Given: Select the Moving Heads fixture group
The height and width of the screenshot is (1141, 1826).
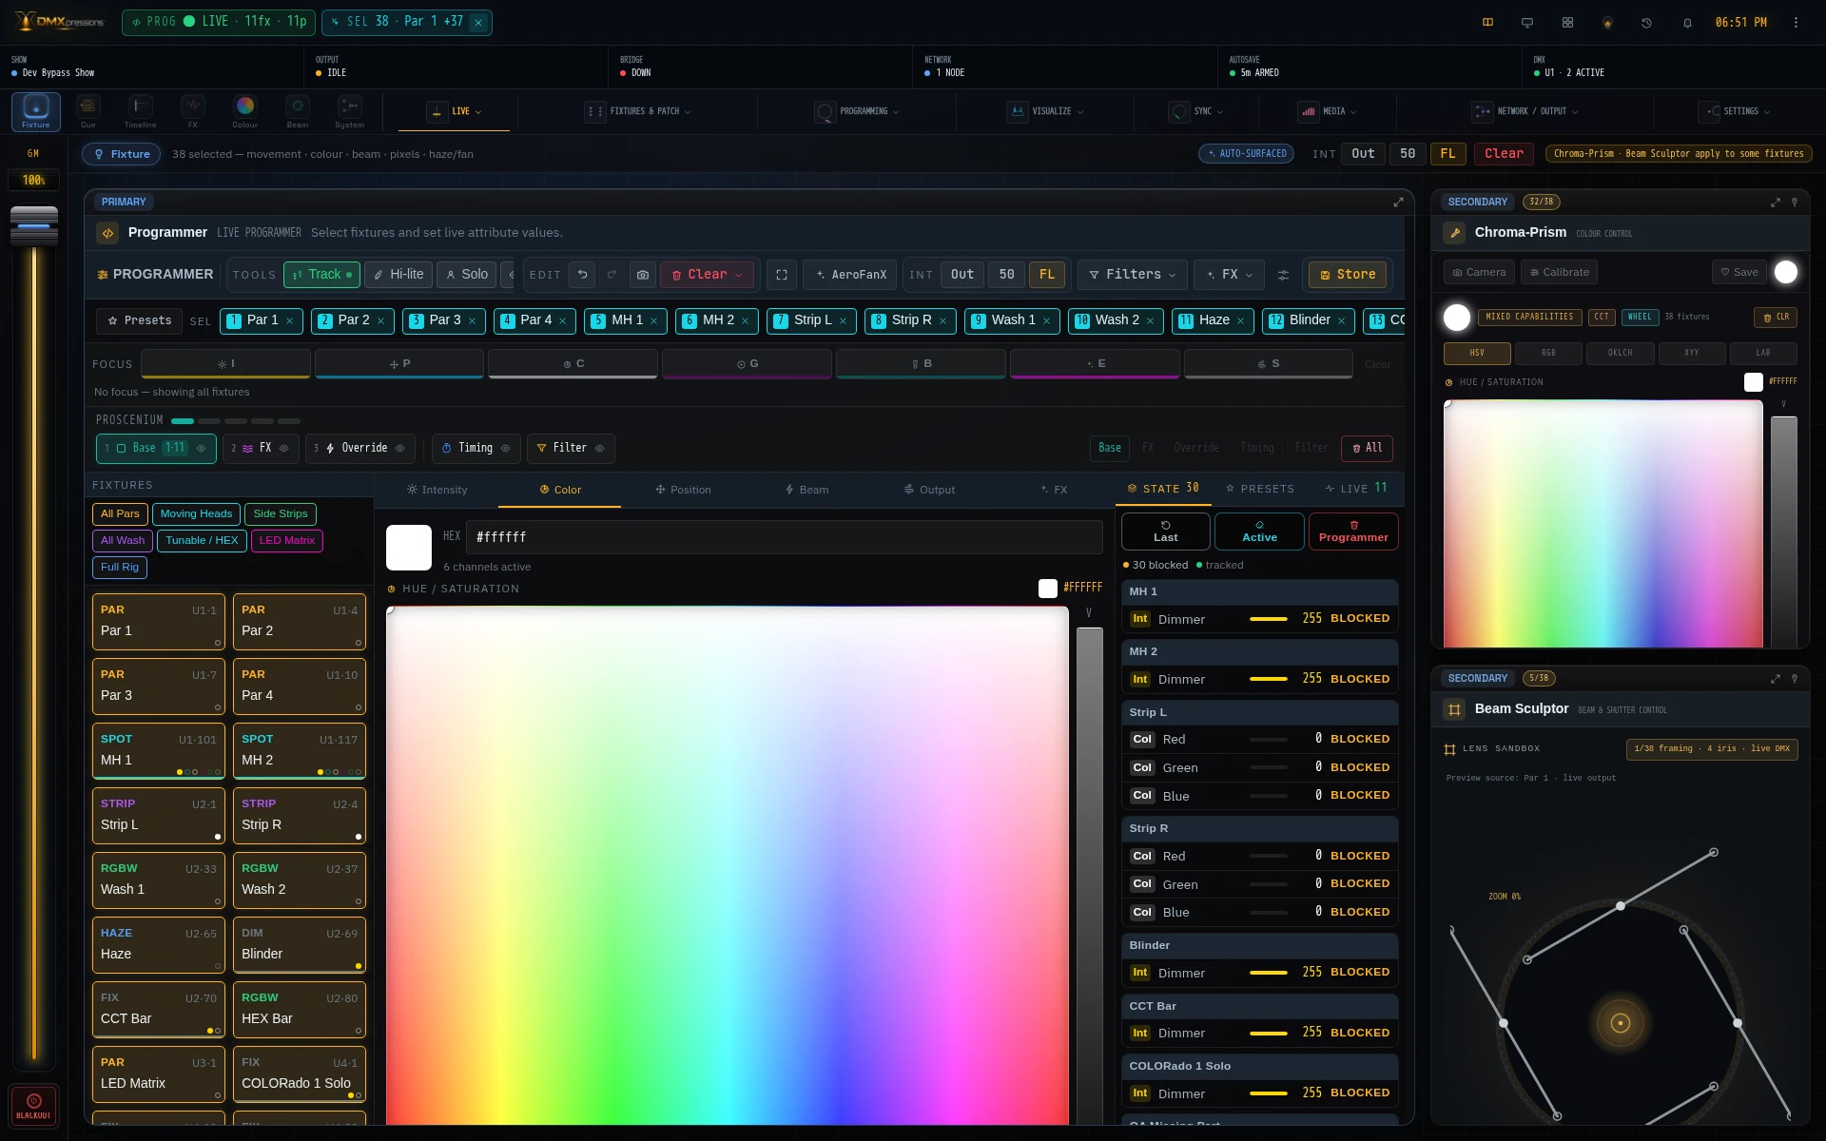Looking at the screenshot, I should (196, 514).
